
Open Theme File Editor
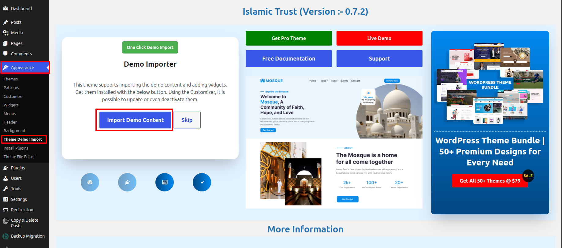(x=19, y=157)
